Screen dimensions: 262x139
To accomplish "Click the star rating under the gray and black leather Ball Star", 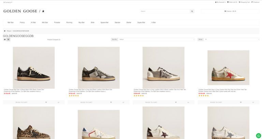I will tap(74, 96).
